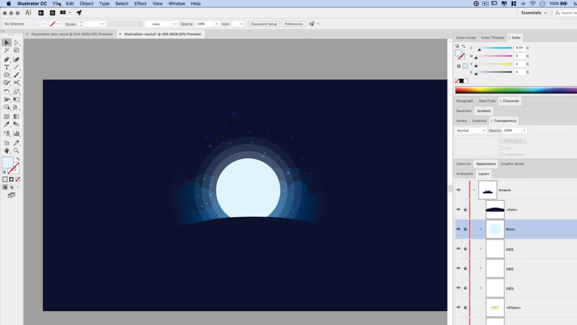Hide the <Path> sublayer
The height and width of the screenshot is (325, 577).
point(458,209)
